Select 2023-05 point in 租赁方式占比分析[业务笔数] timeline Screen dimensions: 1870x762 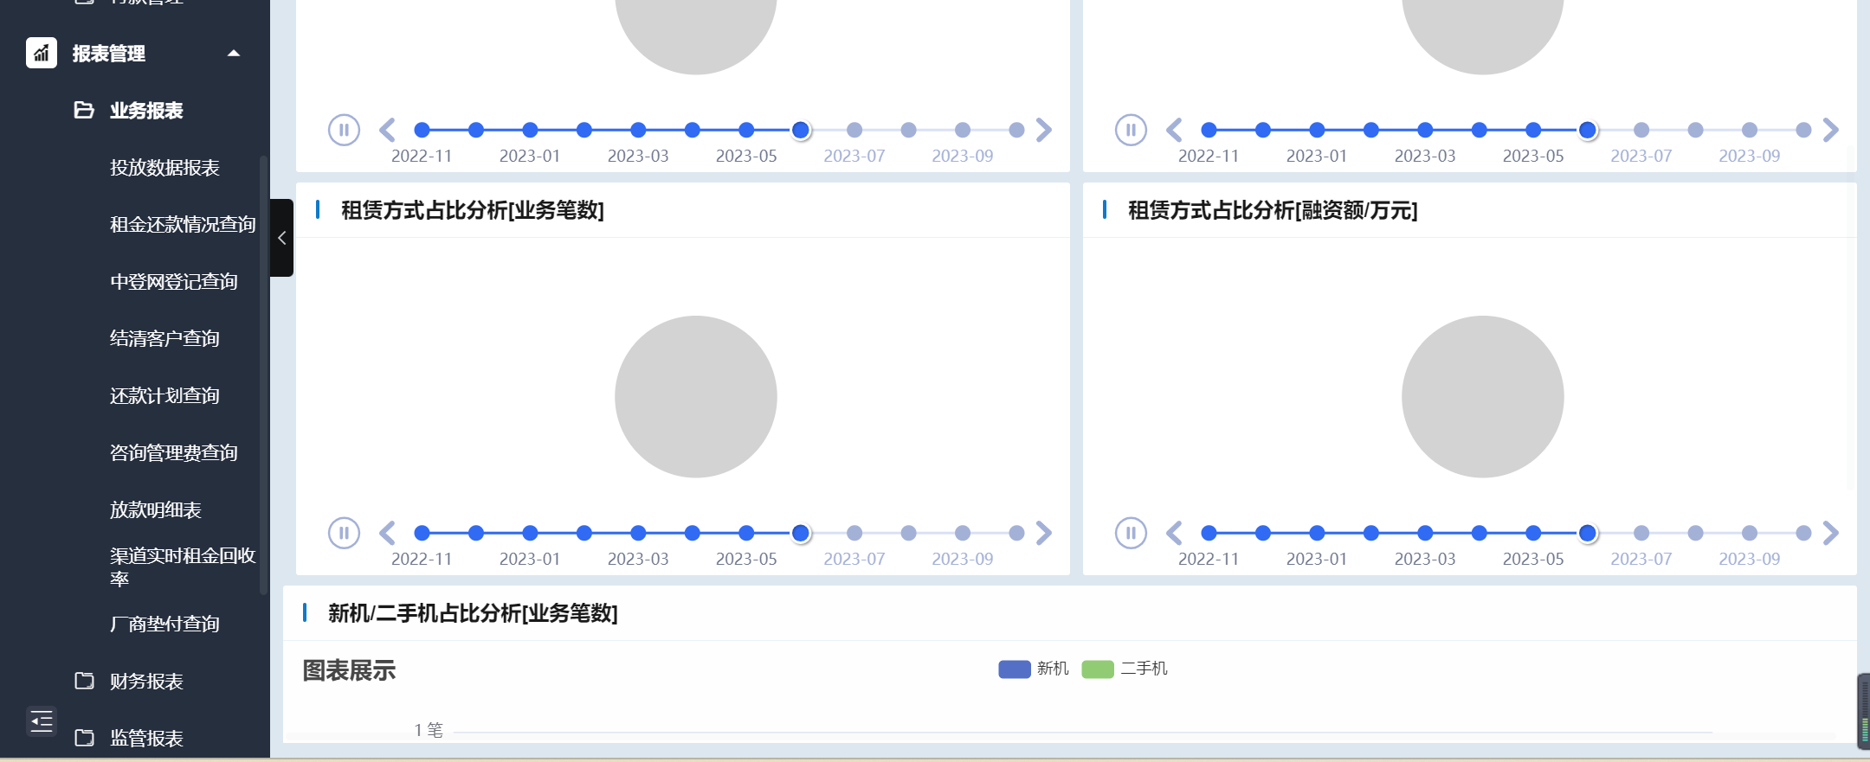tap(746, 533)
